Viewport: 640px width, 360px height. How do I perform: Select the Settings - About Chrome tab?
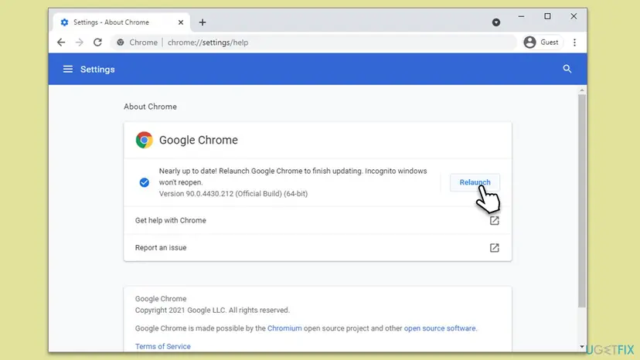121,22
